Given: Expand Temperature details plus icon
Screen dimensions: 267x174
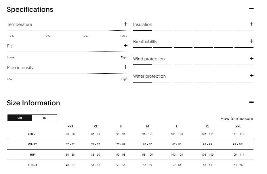Looking at the screenshot, I should point(125,24).
